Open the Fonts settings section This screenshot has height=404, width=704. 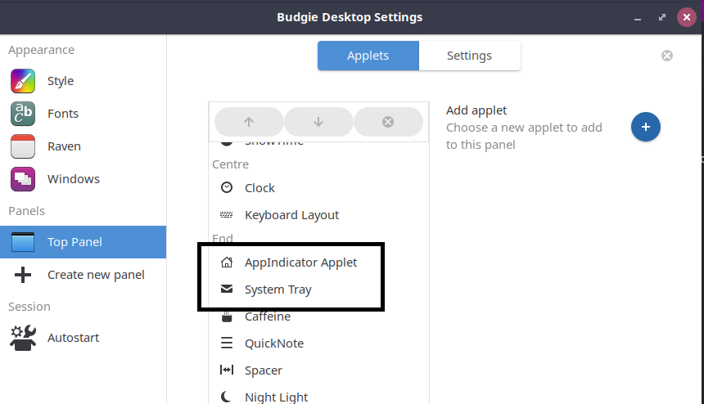pos(62,114)
